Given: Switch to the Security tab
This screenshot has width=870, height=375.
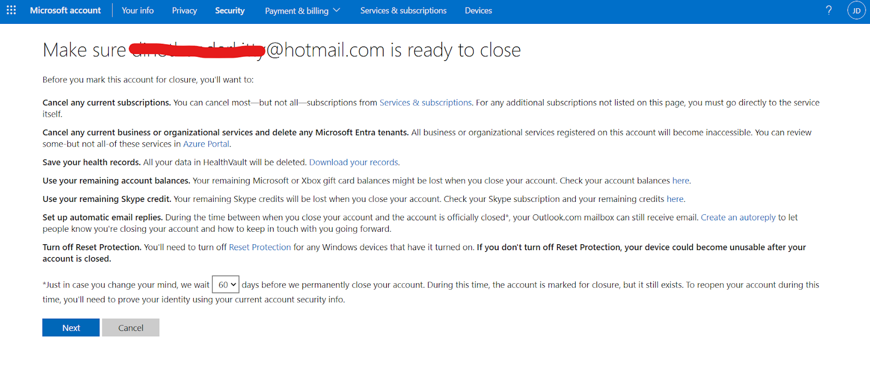Looking at the screenshot, I should tap(229, 10).
